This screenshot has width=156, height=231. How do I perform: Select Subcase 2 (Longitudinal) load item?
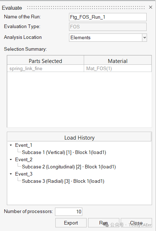(69, 167)
